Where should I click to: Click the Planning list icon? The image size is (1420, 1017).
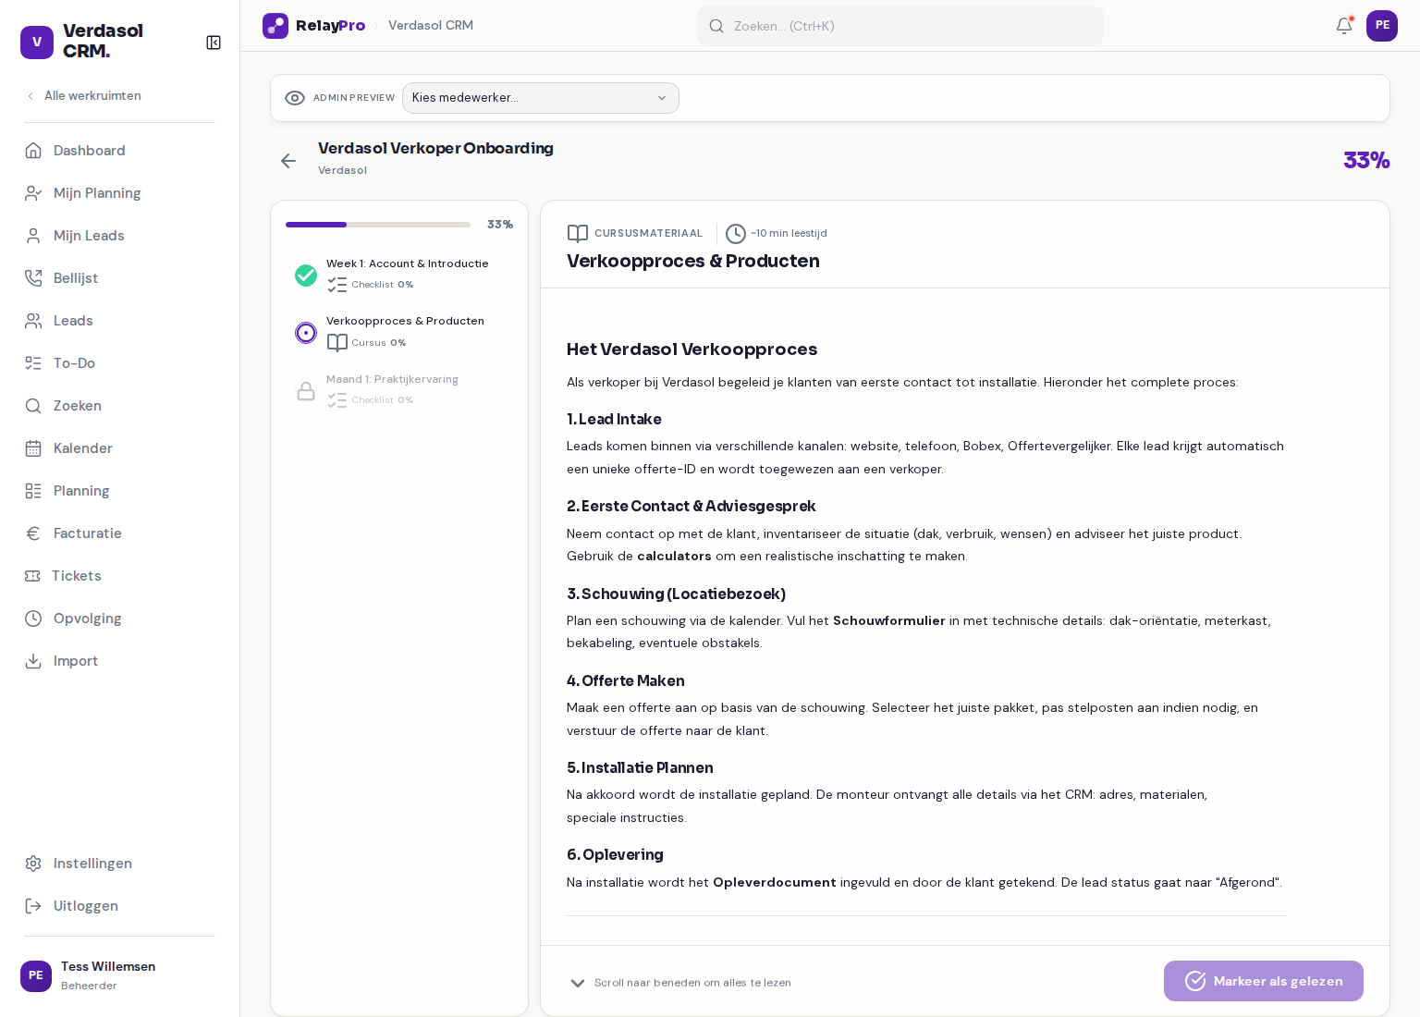(x=33, y=491)
